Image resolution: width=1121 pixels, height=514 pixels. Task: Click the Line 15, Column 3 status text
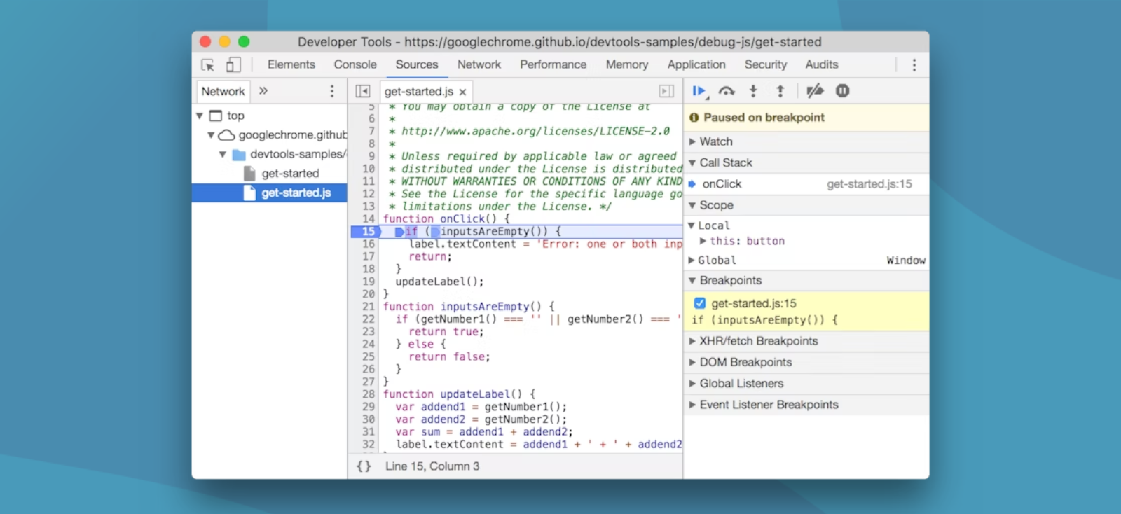[432, 466]
